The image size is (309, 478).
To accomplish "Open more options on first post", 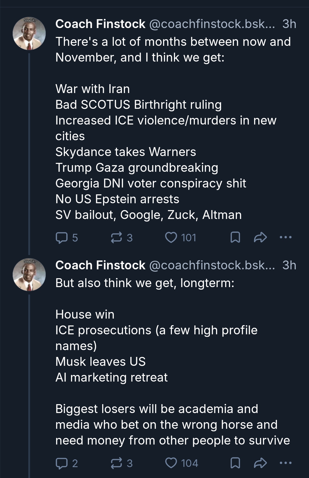I will coord(286,237).
